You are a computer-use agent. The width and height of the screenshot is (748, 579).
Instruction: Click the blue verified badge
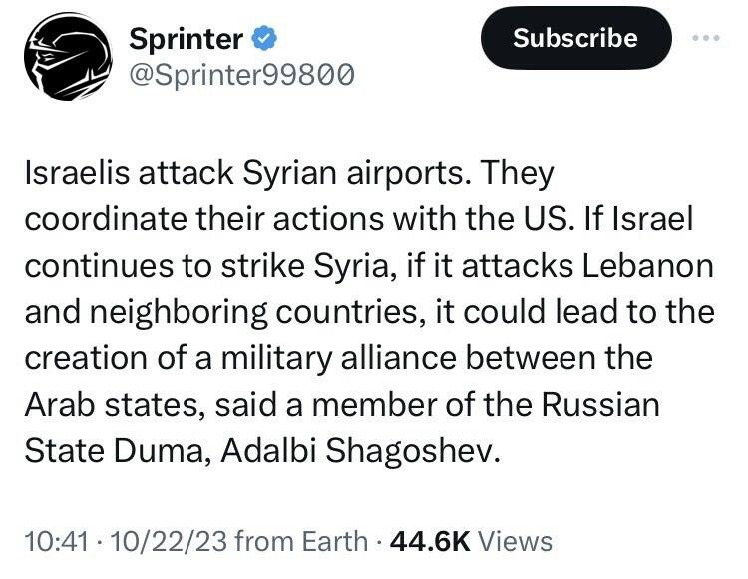point(263,39)
